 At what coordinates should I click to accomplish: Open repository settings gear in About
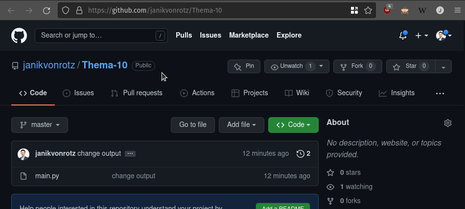(448, 123)
